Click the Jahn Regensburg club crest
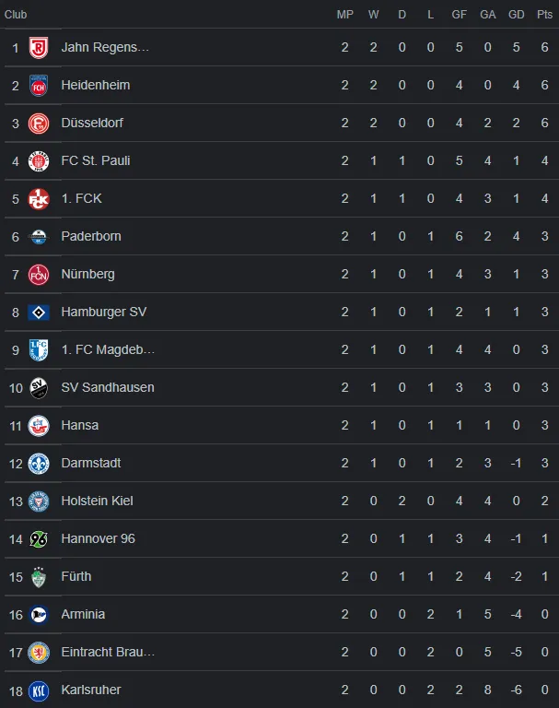Image resolution: width=559 pixels, height=708 pixels. coord(39,47)
